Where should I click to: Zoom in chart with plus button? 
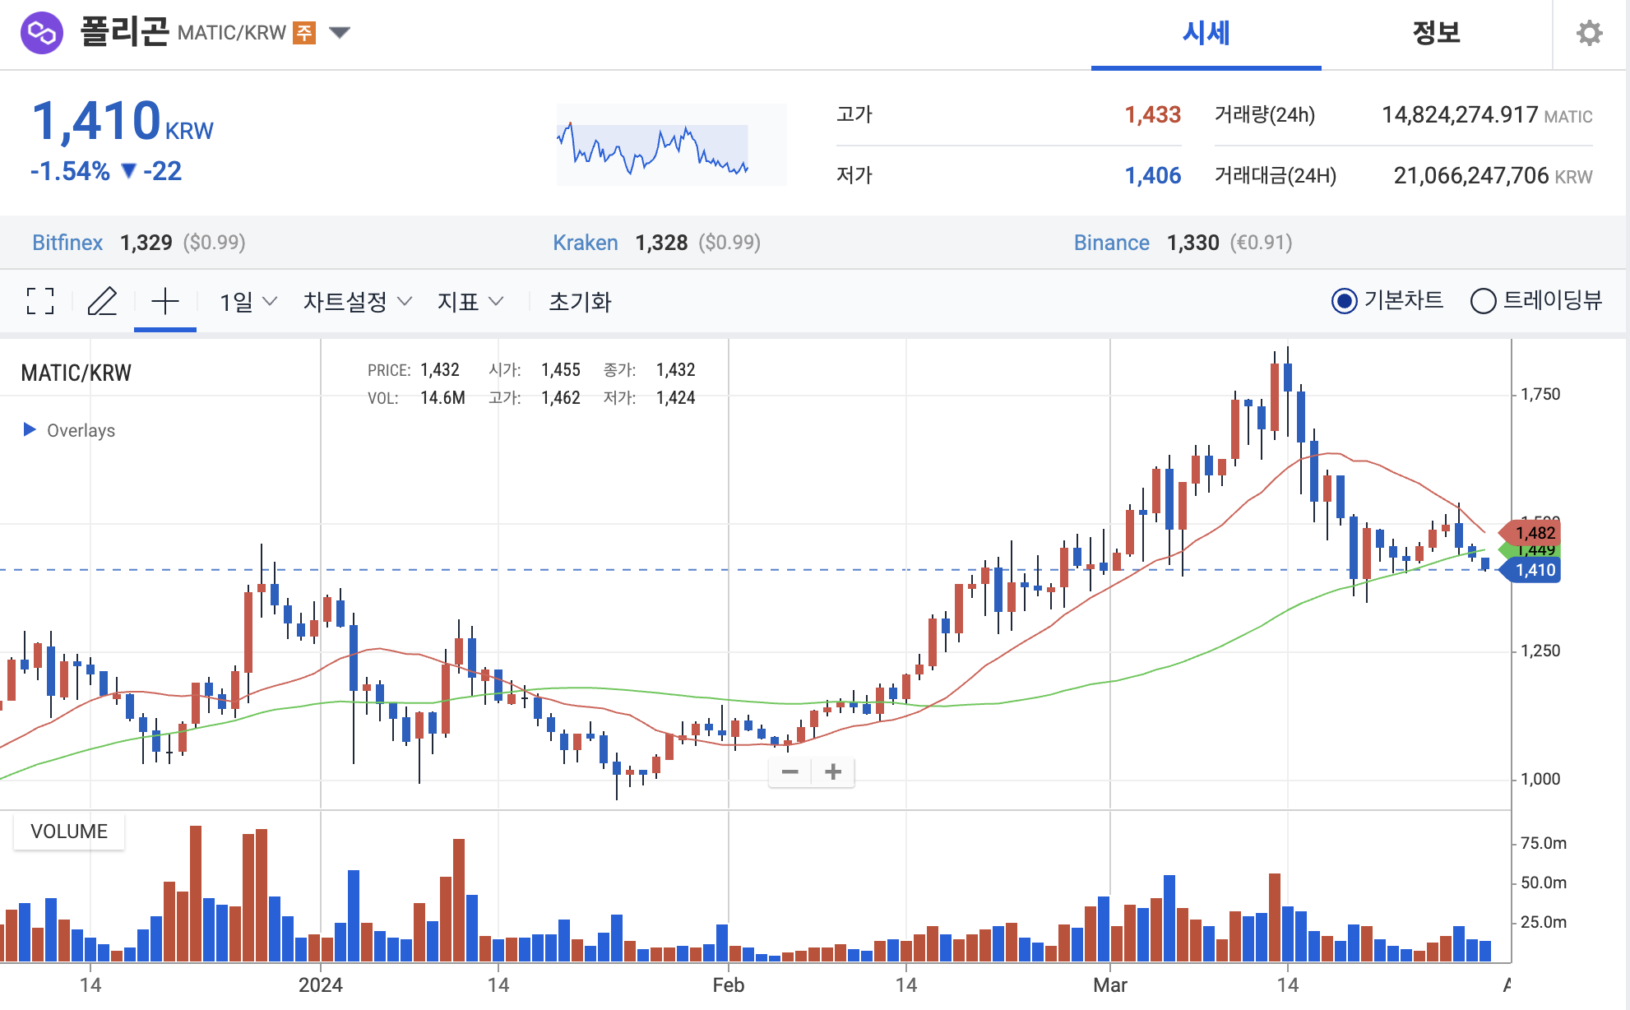pyautogui.click(x=833, y=771)
